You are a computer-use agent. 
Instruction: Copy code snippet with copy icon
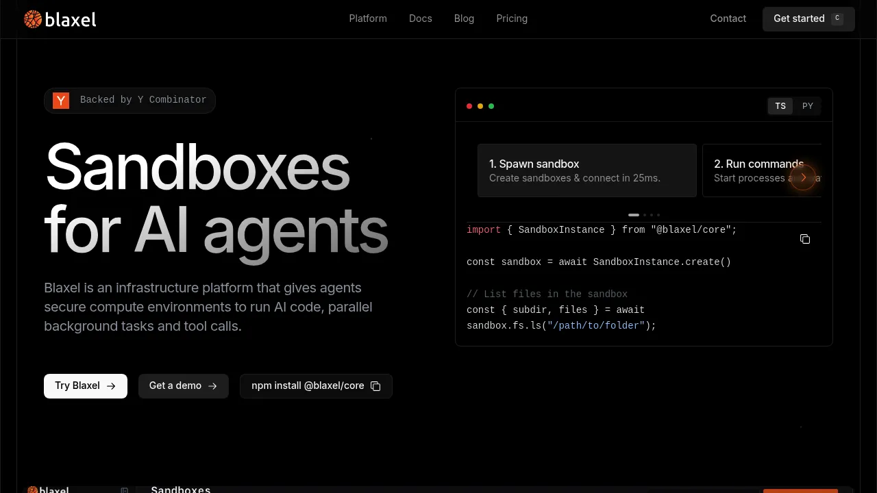point(805,239)
